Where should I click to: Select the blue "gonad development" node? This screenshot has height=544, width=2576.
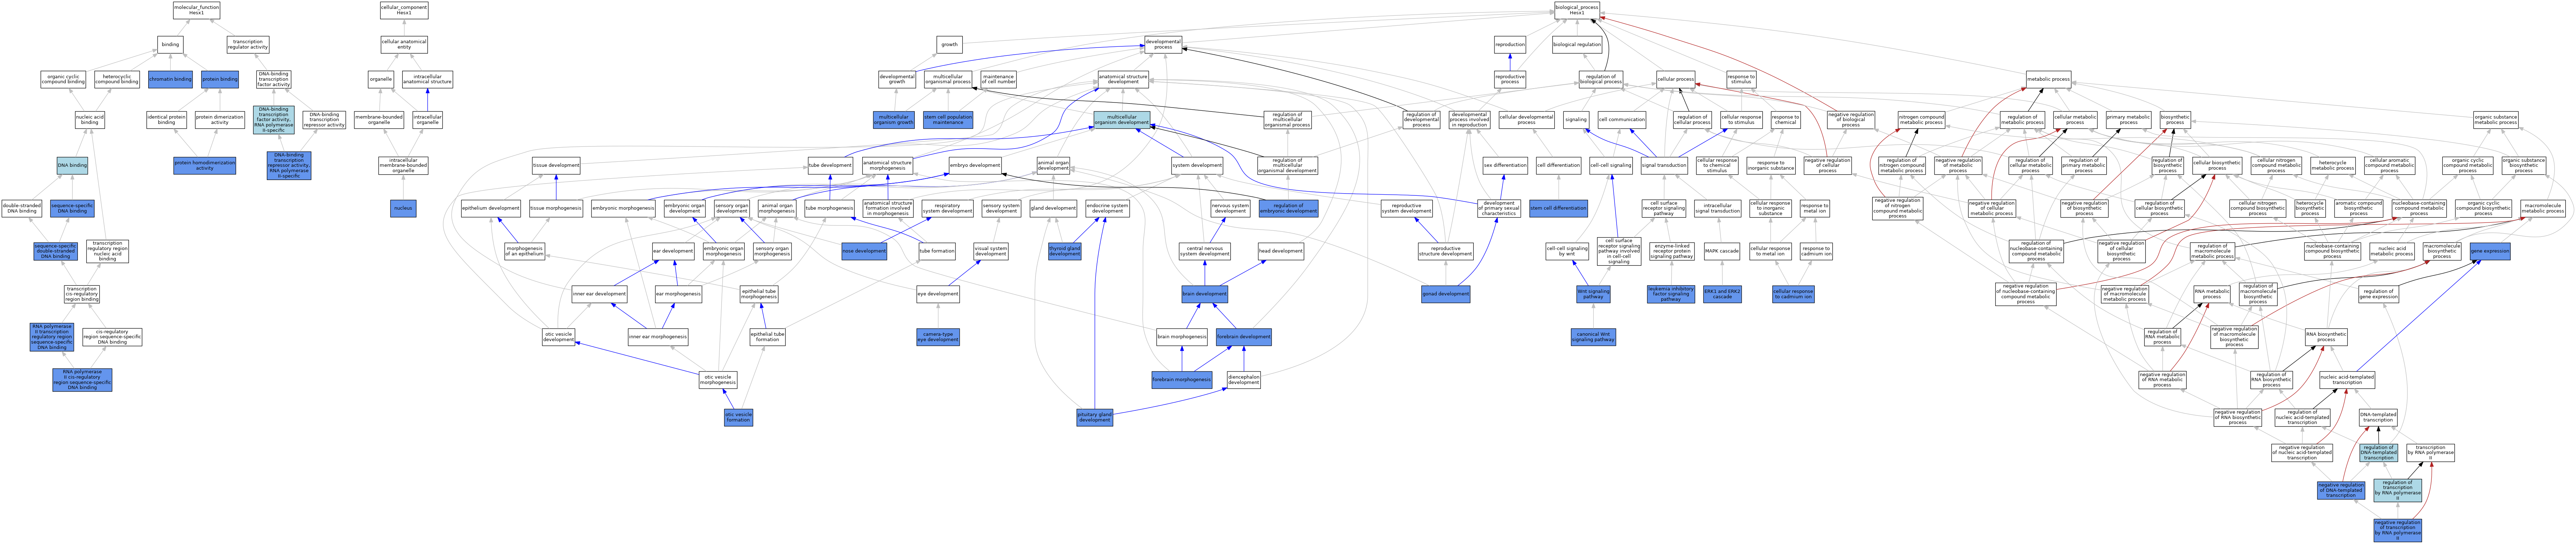(x=1446, y=294)
